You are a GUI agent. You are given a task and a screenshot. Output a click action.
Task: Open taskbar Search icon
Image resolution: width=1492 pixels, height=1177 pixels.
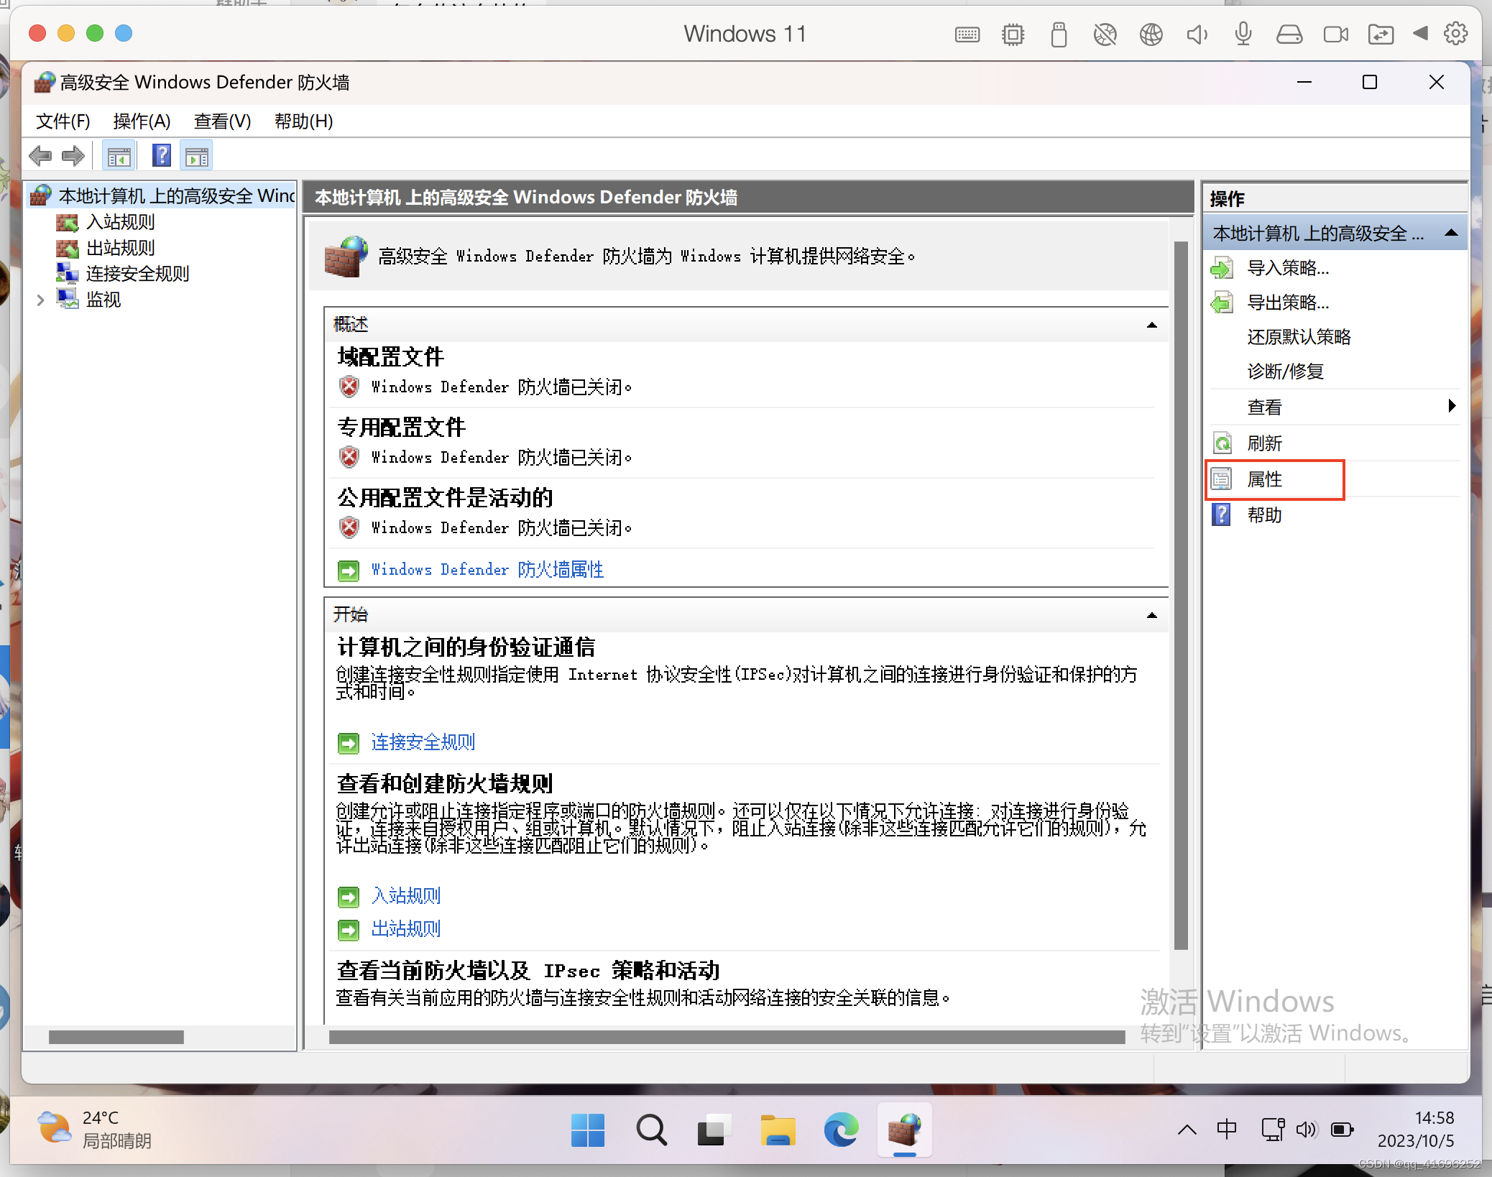tap(651, 1130)
